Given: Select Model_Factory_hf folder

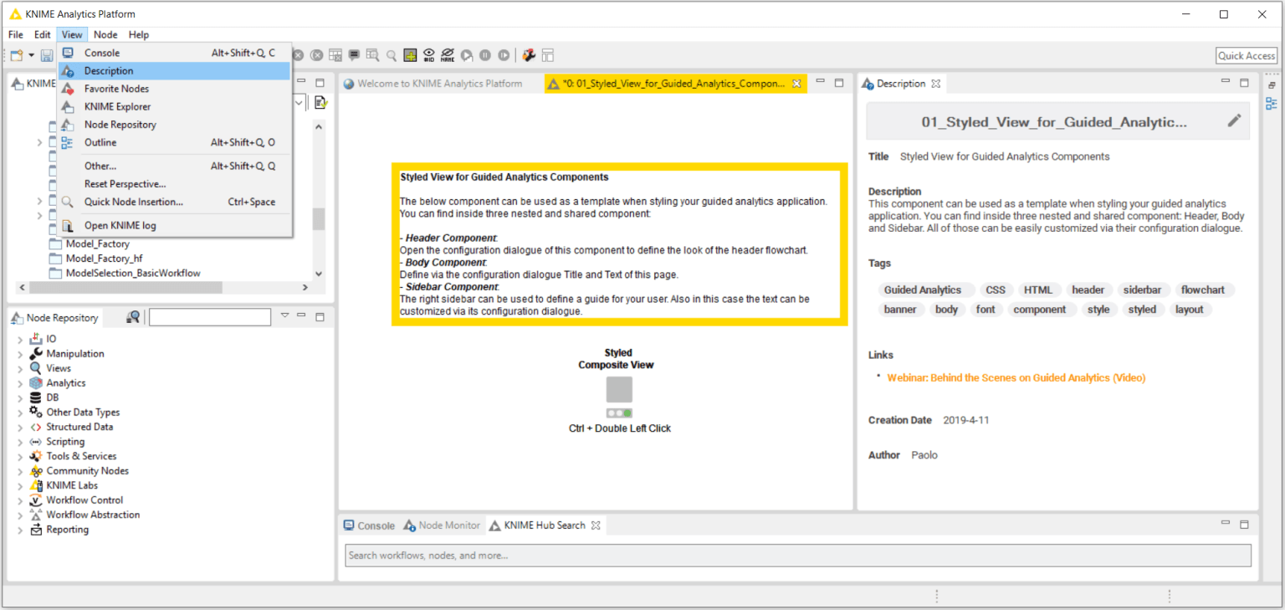Looking at the screenshot, I should pyautogui.click(x=104, y=259).
